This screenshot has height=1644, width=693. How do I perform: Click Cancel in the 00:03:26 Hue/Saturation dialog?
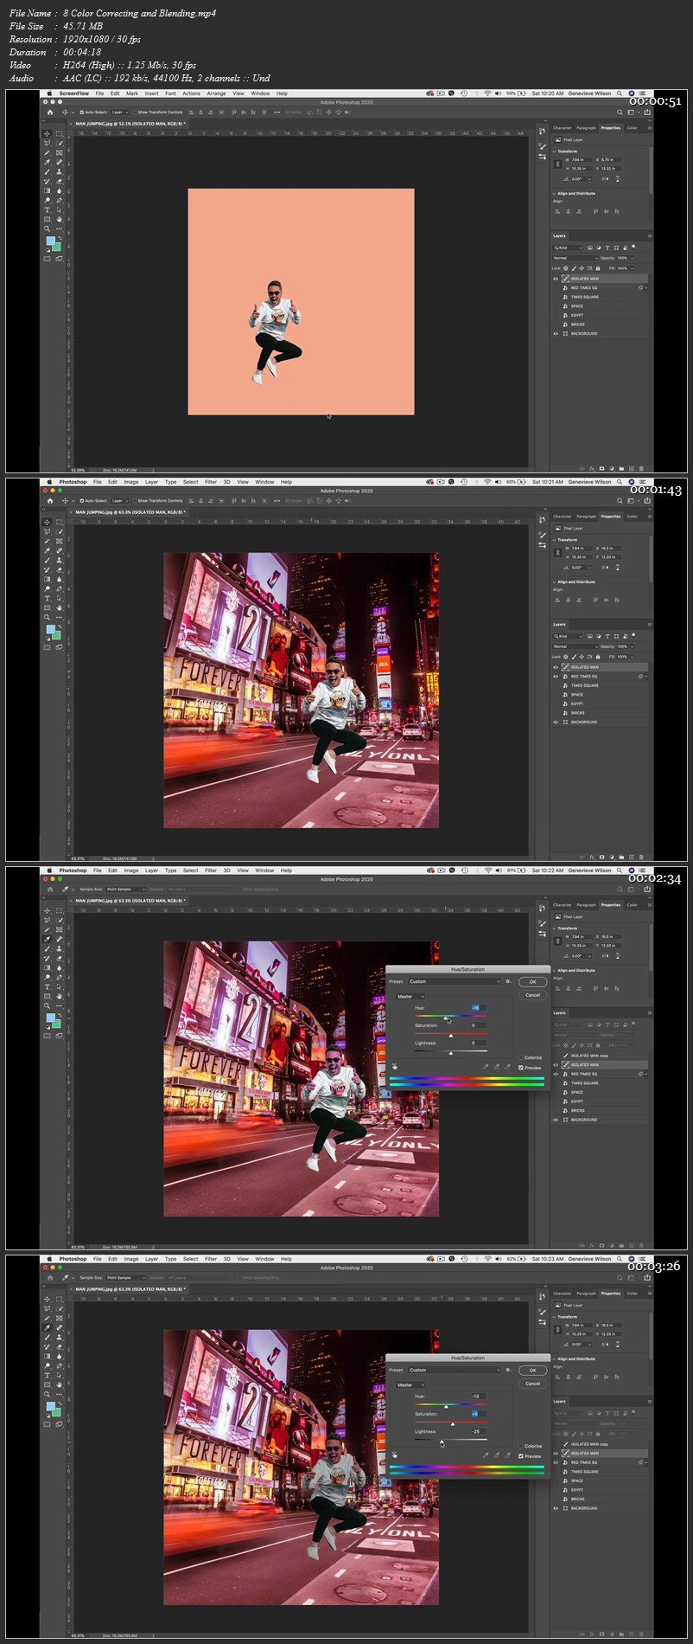[532, 1384]
